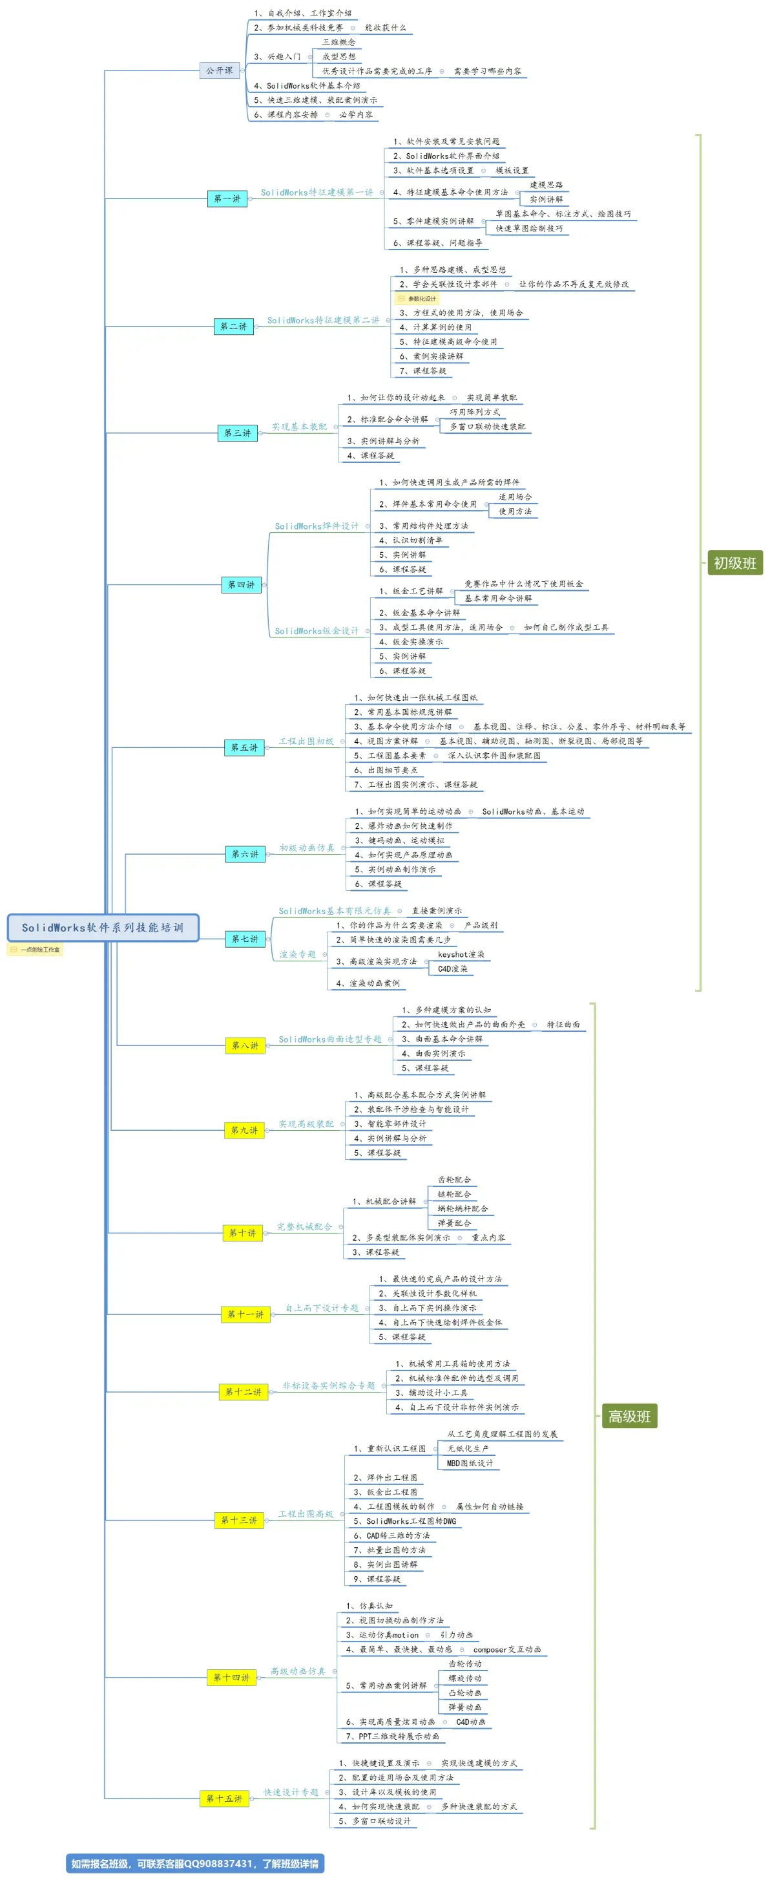Select the yellow 第十二讲 node
This screenshot has width=770, height=1880.
point(244,1392)
